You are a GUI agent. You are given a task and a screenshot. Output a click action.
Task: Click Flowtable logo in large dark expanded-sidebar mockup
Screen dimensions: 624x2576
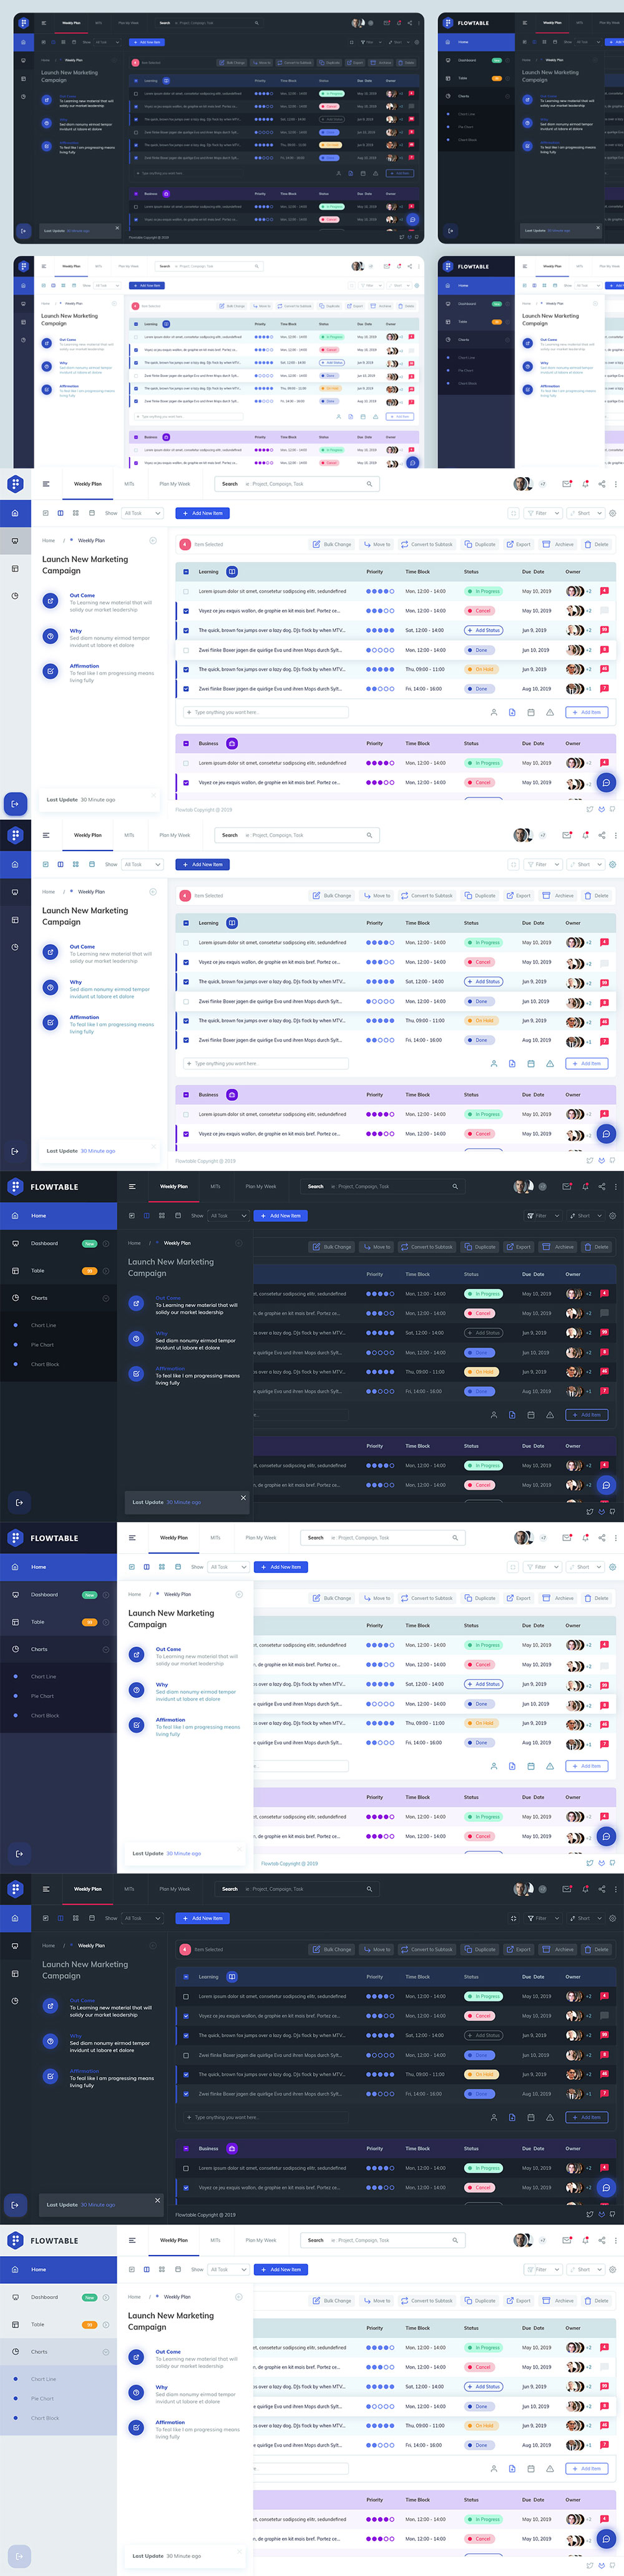[15, 1187]
